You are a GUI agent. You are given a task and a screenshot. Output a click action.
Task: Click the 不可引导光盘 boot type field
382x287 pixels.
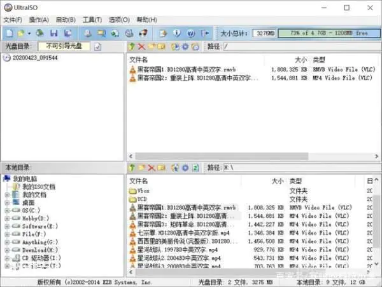point(64,46)
